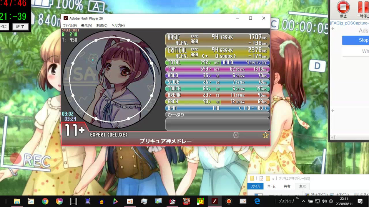Click the colorful round taskbar icon next to Chrome

(59, 201)
